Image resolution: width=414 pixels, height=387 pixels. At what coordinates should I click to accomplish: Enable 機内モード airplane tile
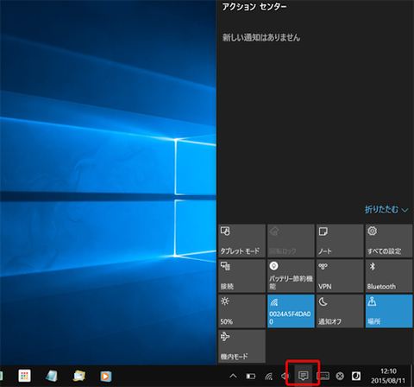[x=241, y=346]
